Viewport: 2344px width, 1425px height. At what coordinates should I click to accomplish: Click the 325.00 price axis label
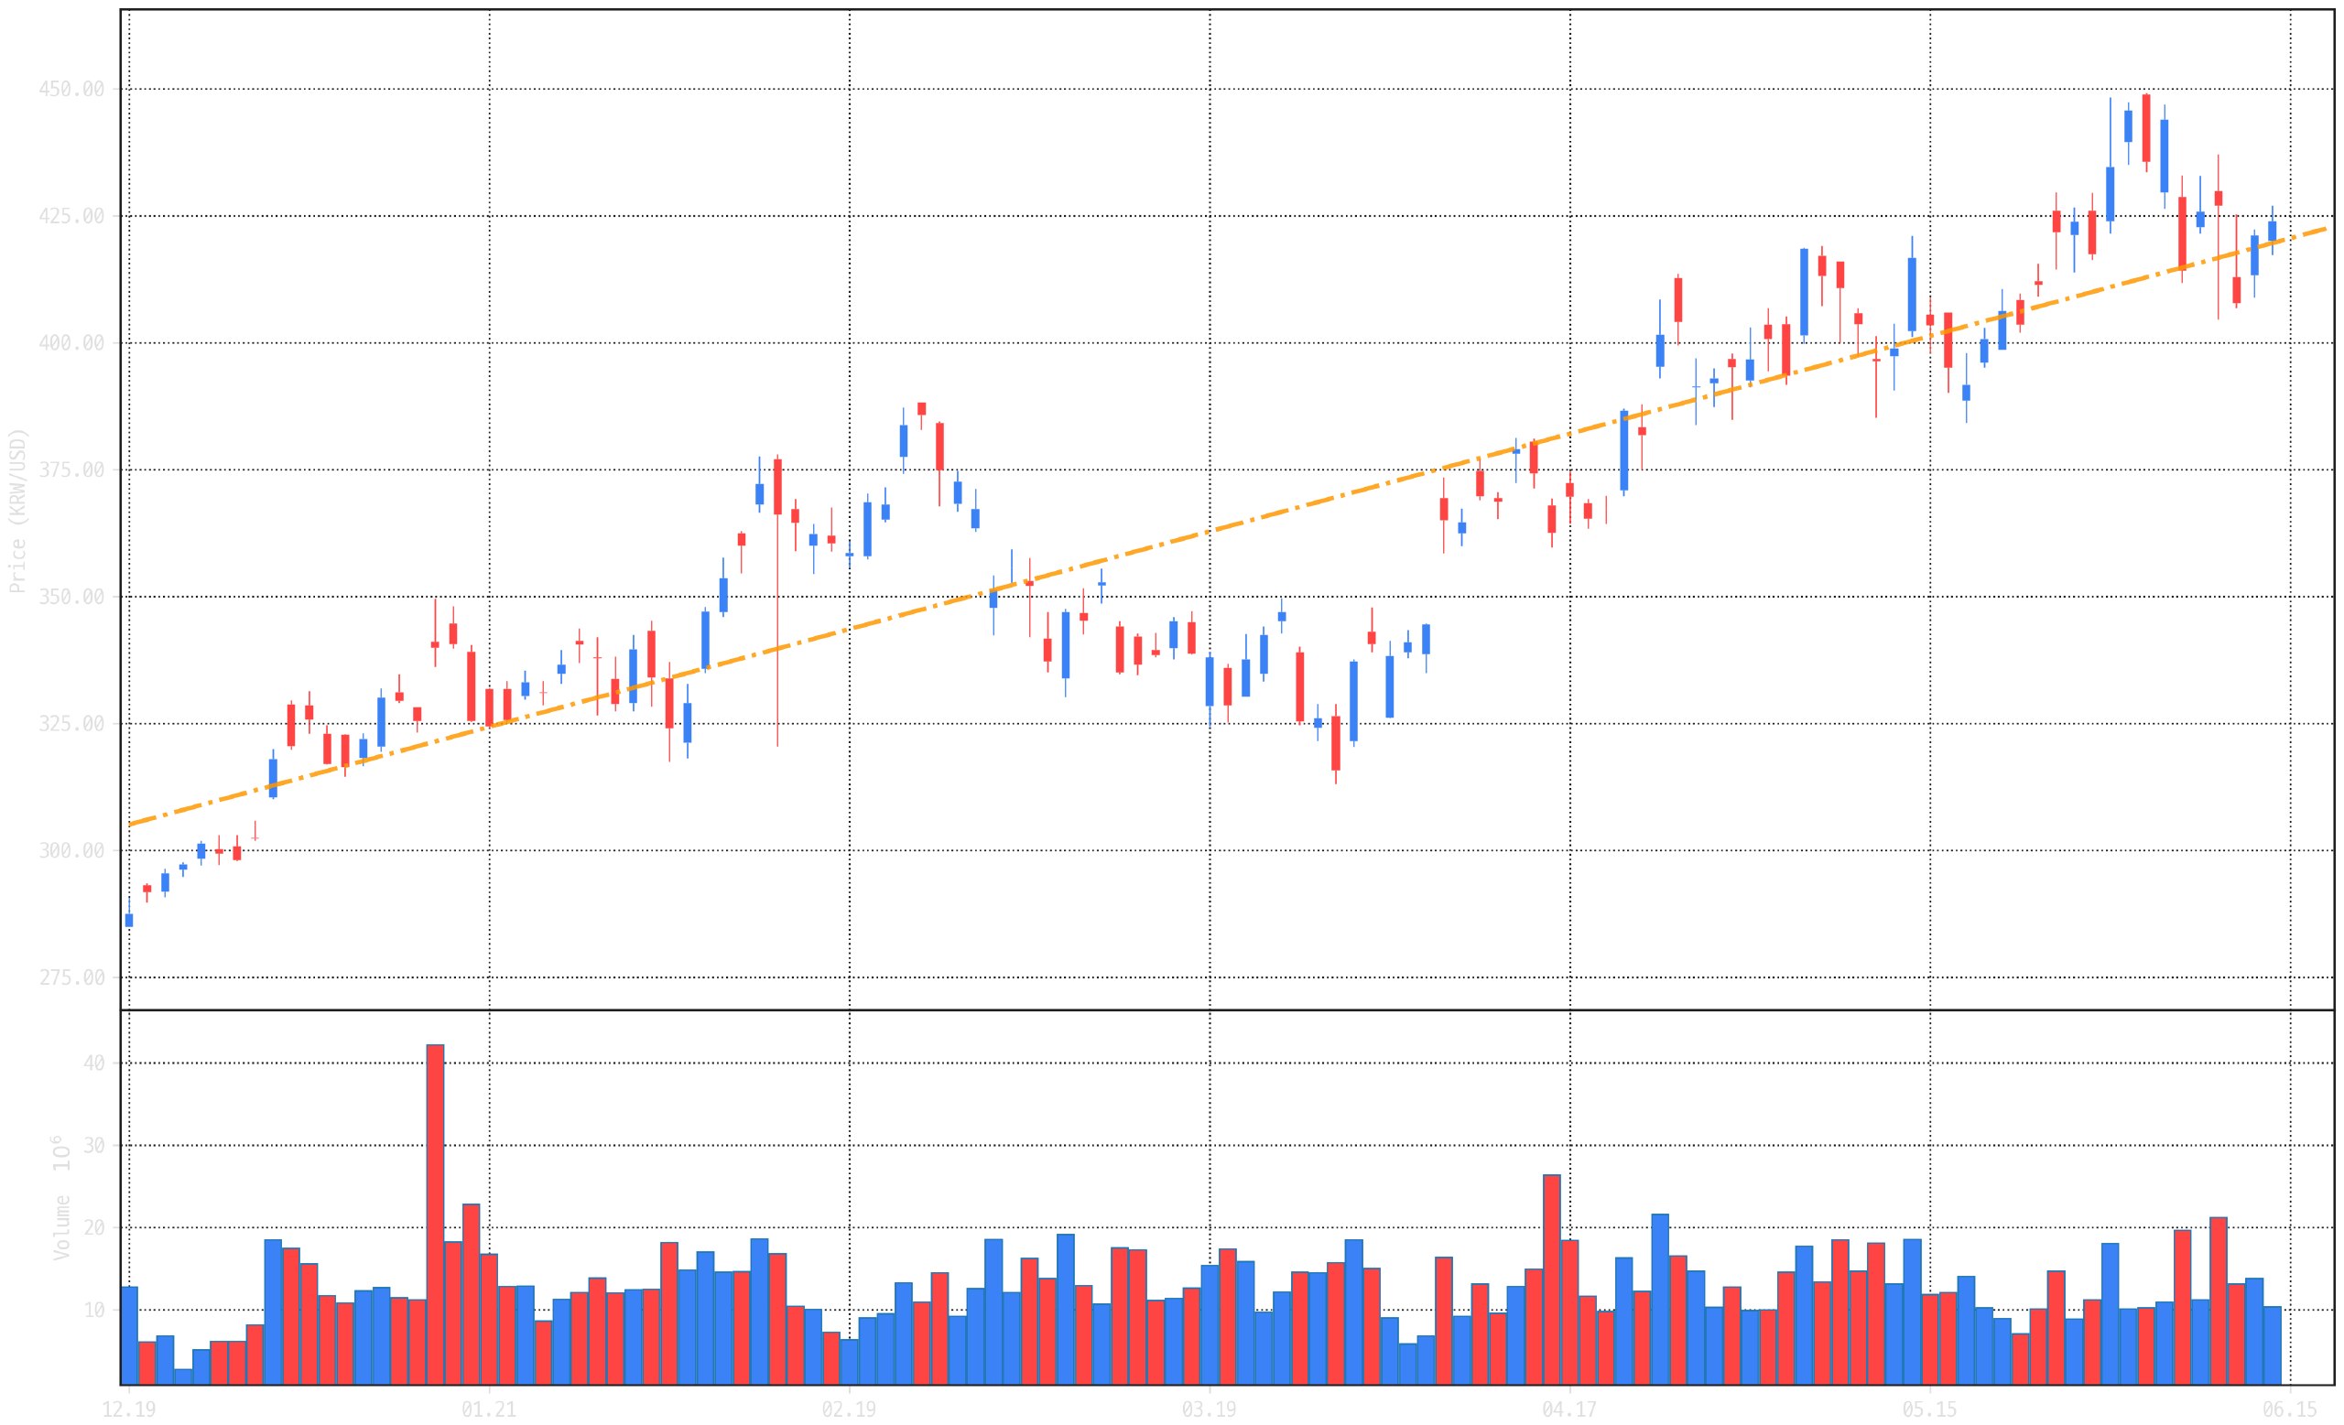[71, 723]
